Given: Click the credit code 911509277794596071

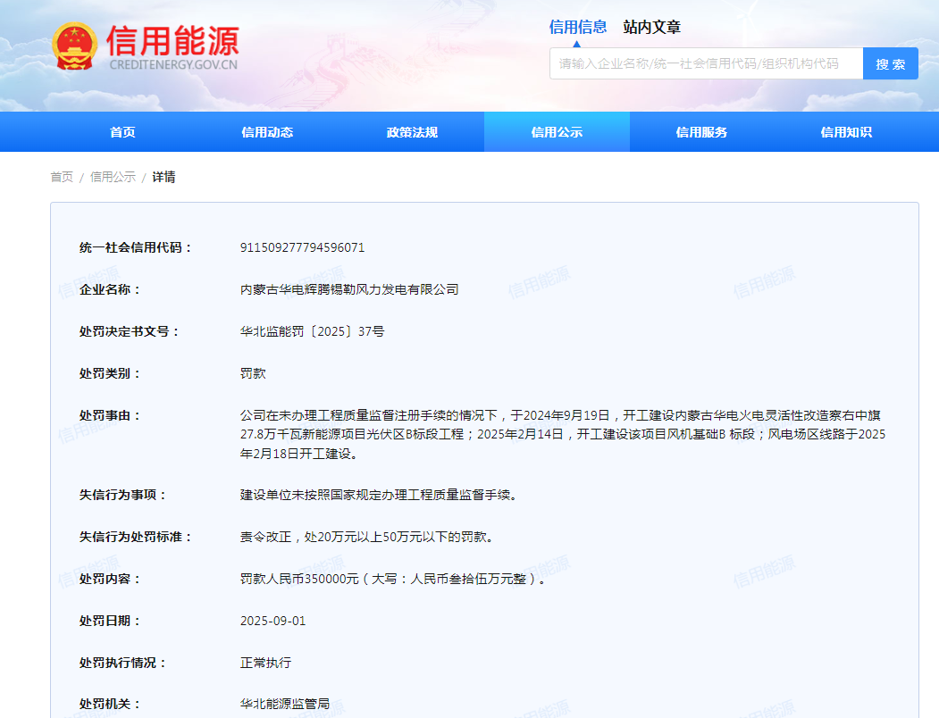Looking at the screenshot, I should pyautogui.click(x=302, y=247).
